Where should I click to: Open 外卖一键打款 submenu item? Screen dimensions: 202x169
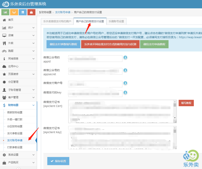pos(15,119)
